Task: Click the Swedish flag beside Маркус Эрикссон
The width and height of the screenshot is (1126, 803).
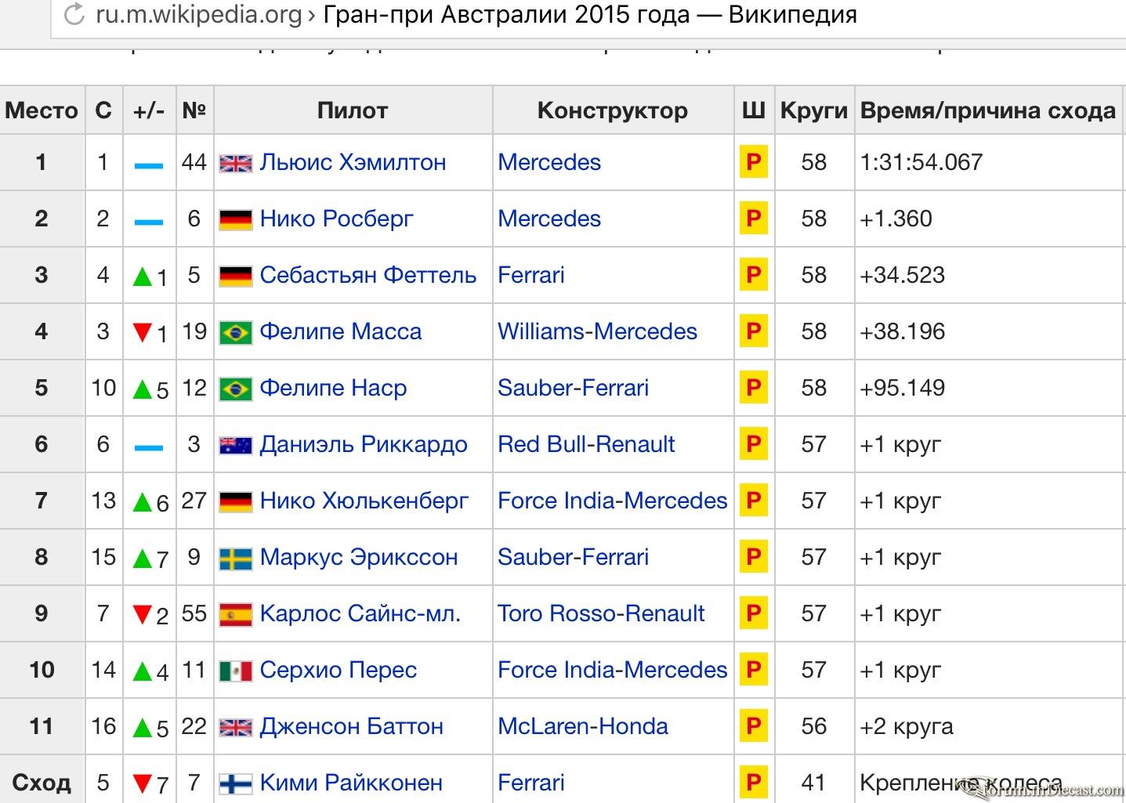Action: tap(235, 558)
